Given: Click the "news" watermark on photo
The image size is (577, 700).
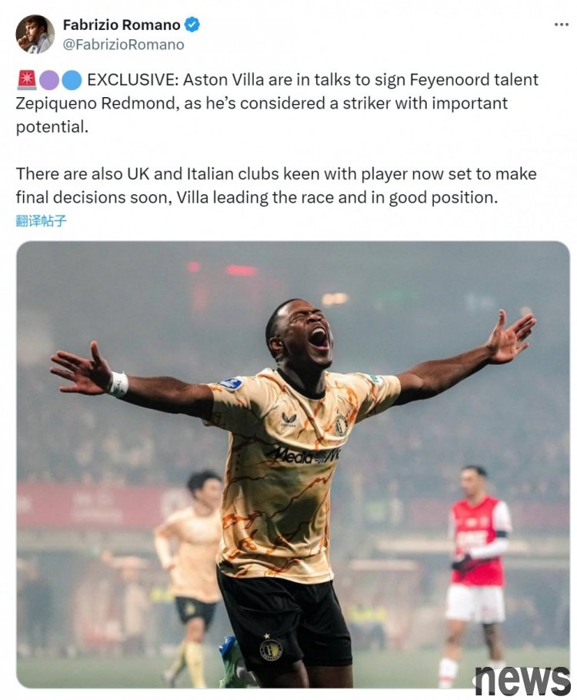Looking at the screenshot, I should click(x=522, y=679).
